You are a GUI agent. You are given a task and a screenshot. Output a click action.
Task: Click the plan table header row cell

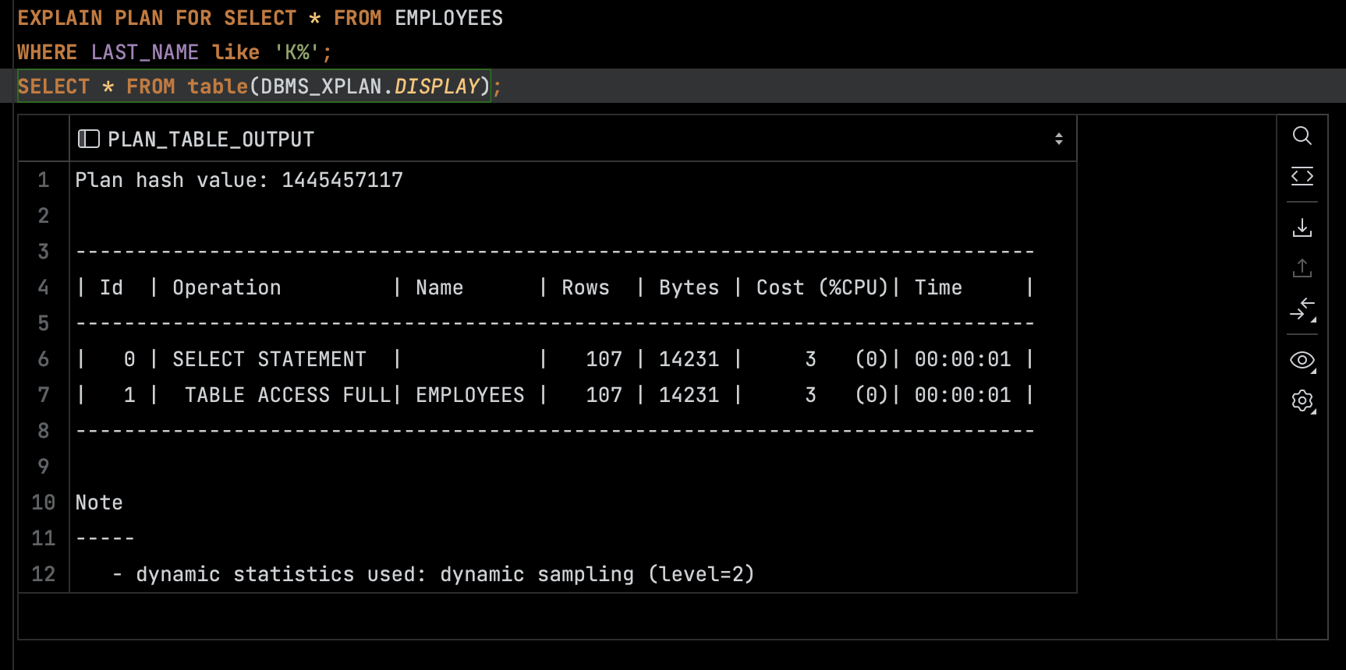tap(573, 287)
